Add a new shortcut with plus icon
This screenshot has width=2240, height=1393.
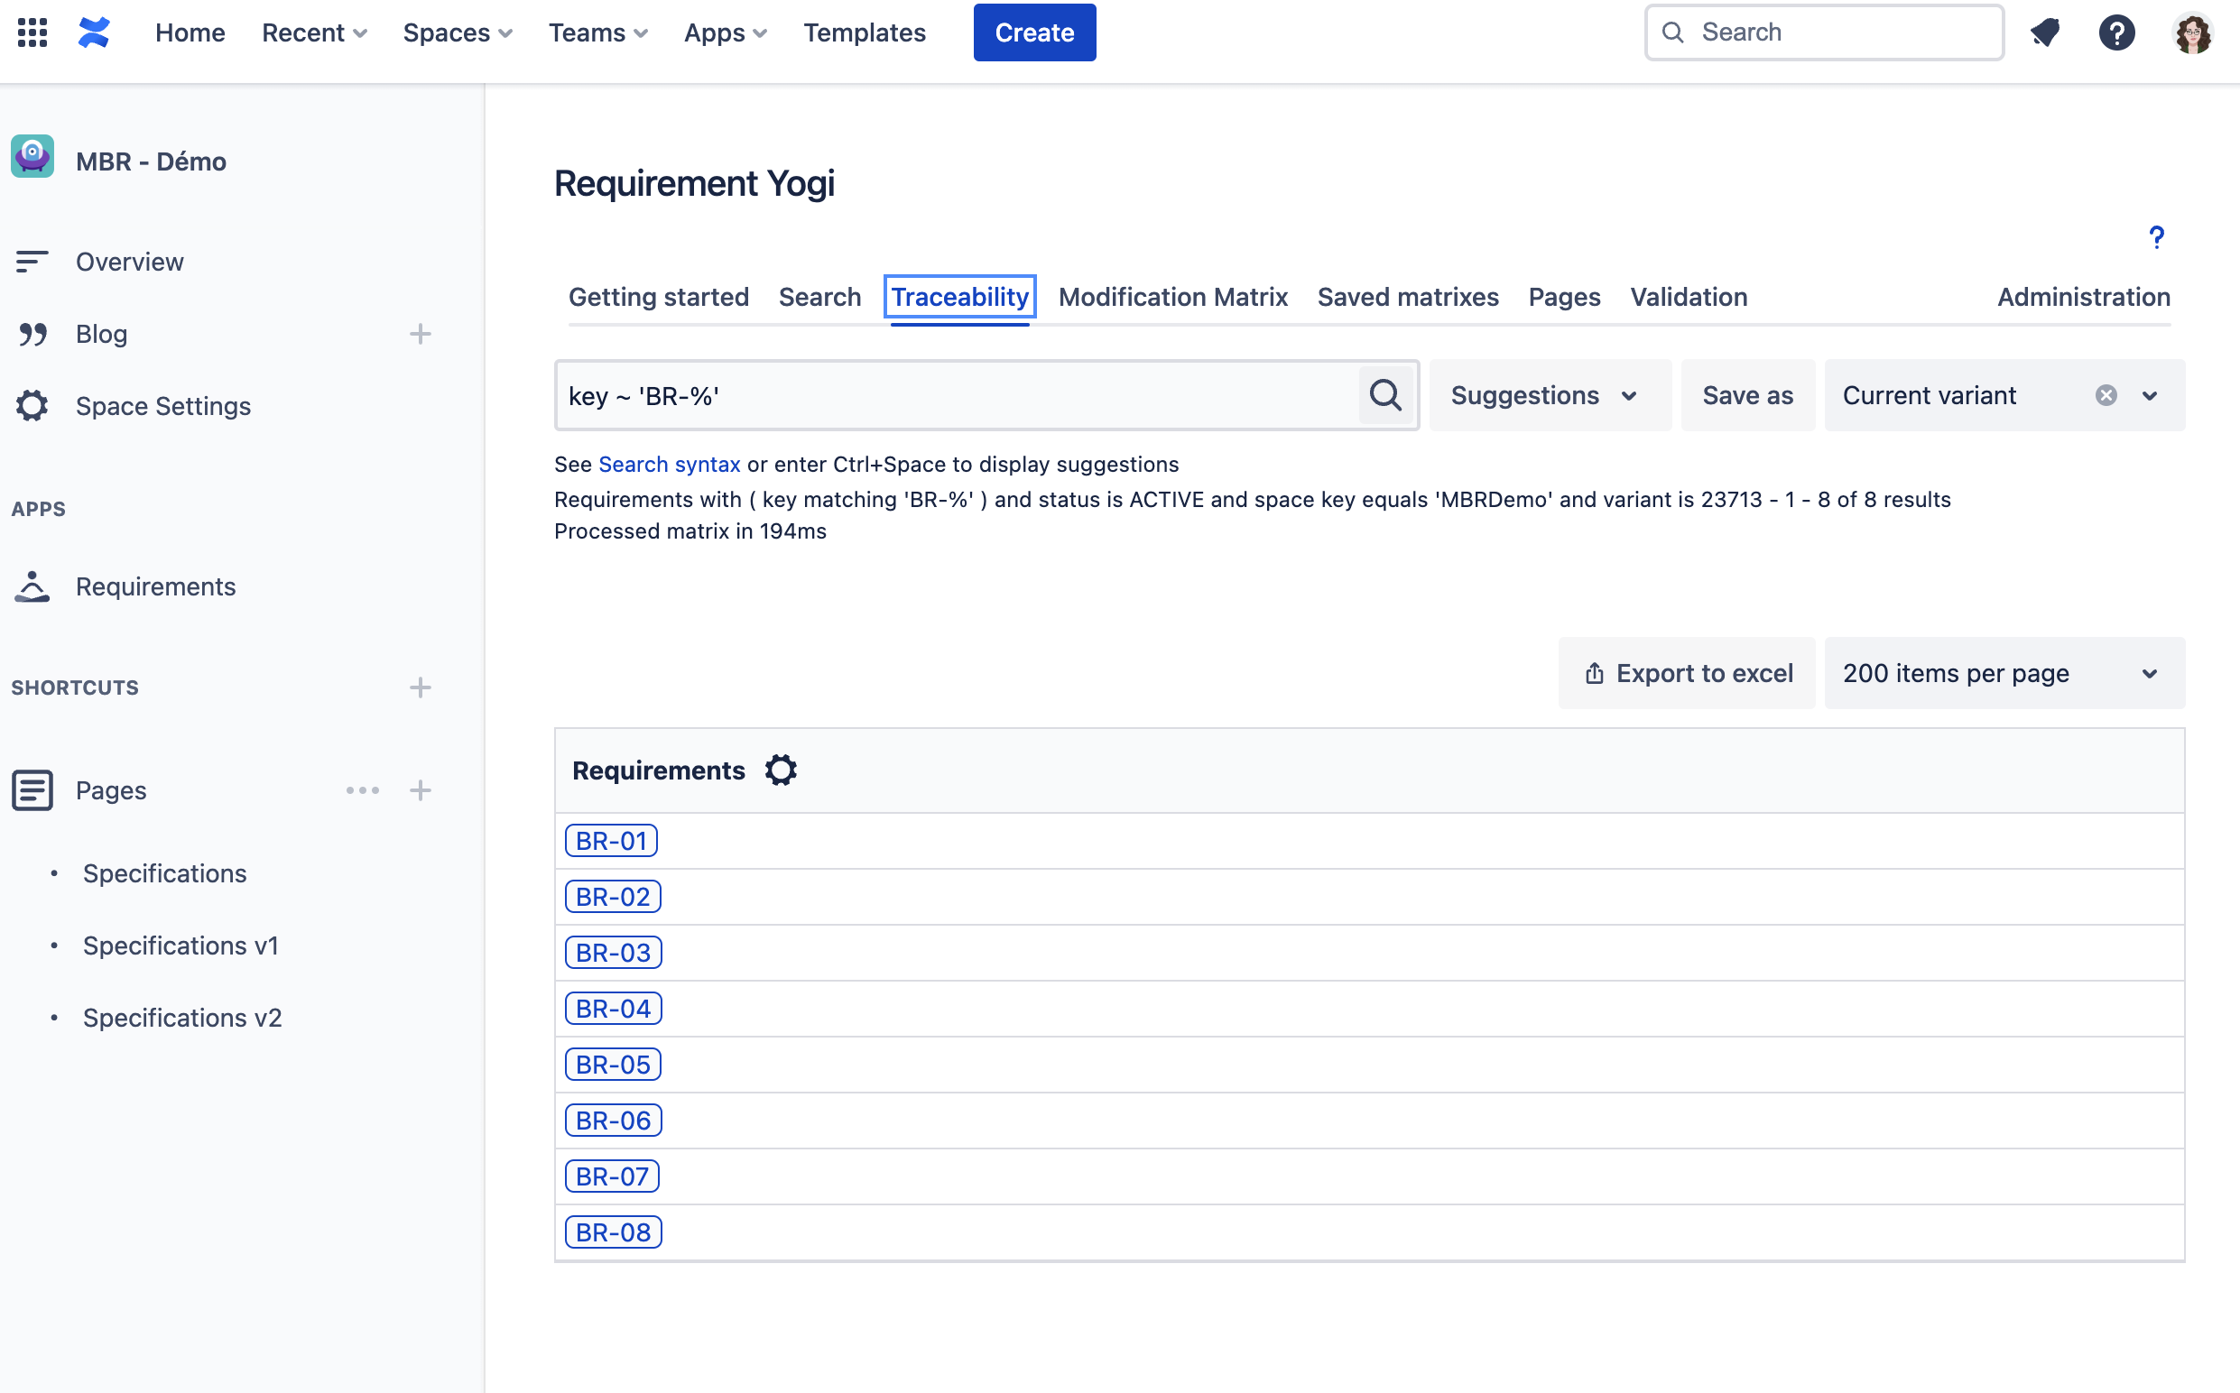(421, 687)
